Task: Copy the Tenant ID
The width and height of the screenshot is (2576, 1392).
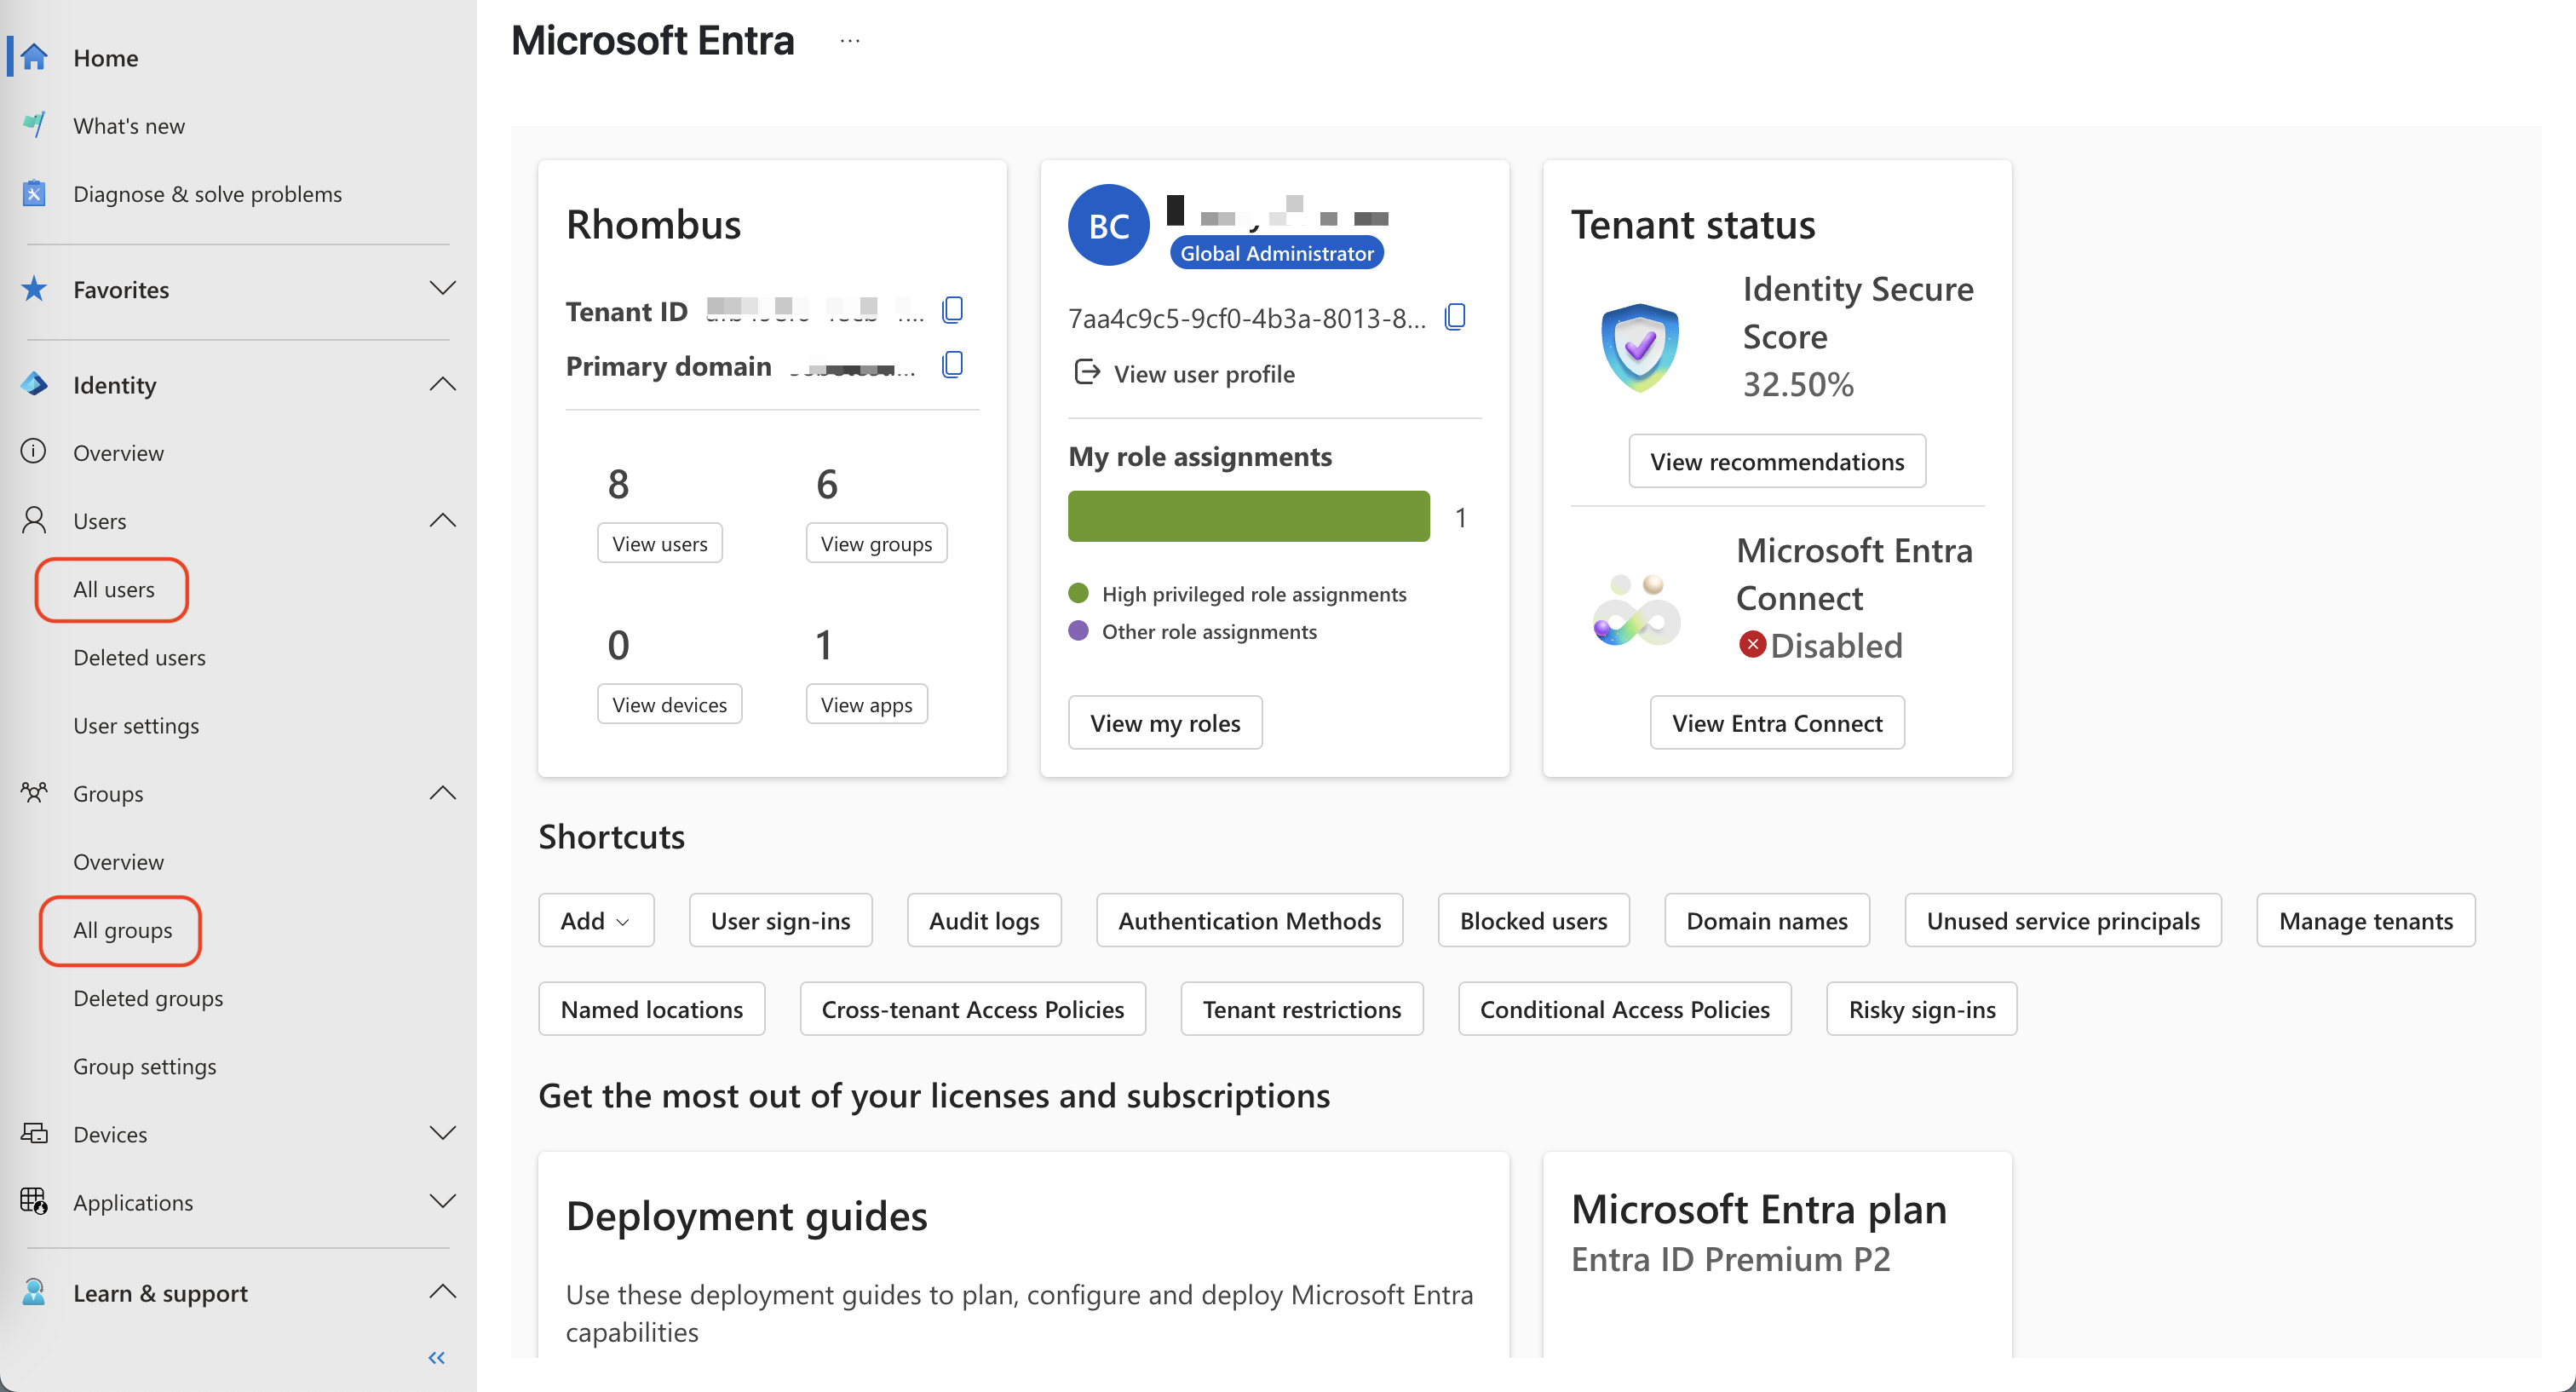Action: [x=953, y=310]
